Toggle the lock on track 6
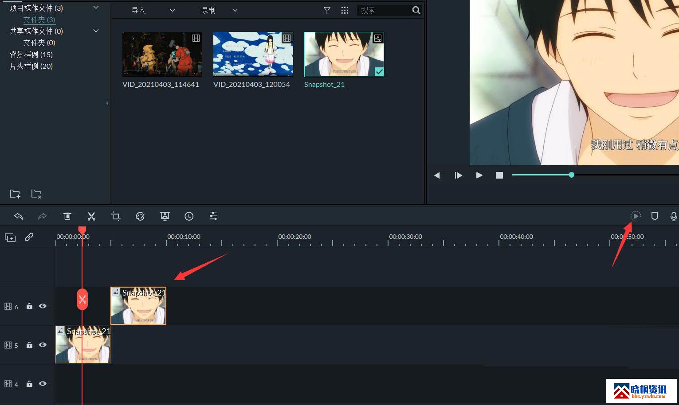679x405 pixels. [29, 306]
